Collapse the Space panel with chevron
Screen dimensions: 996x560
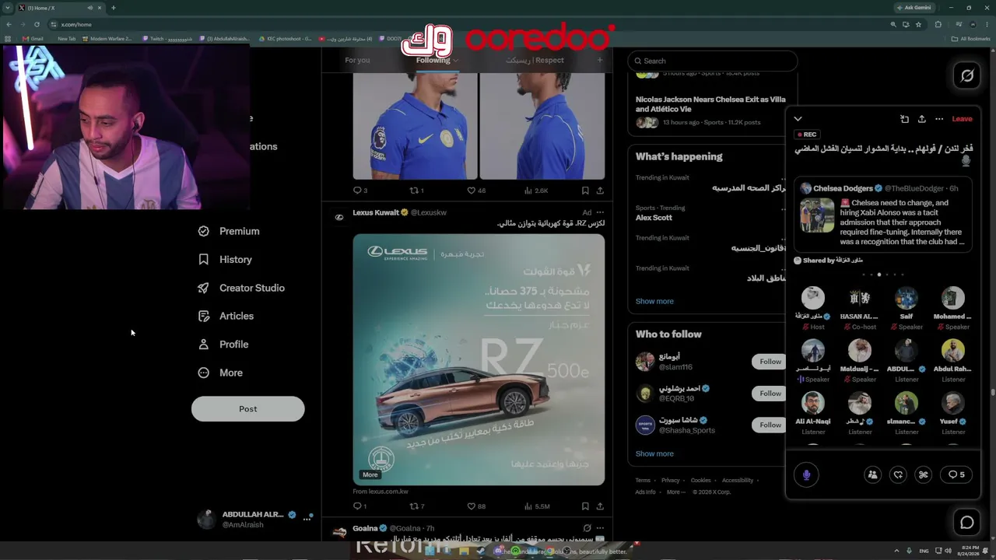798,119
